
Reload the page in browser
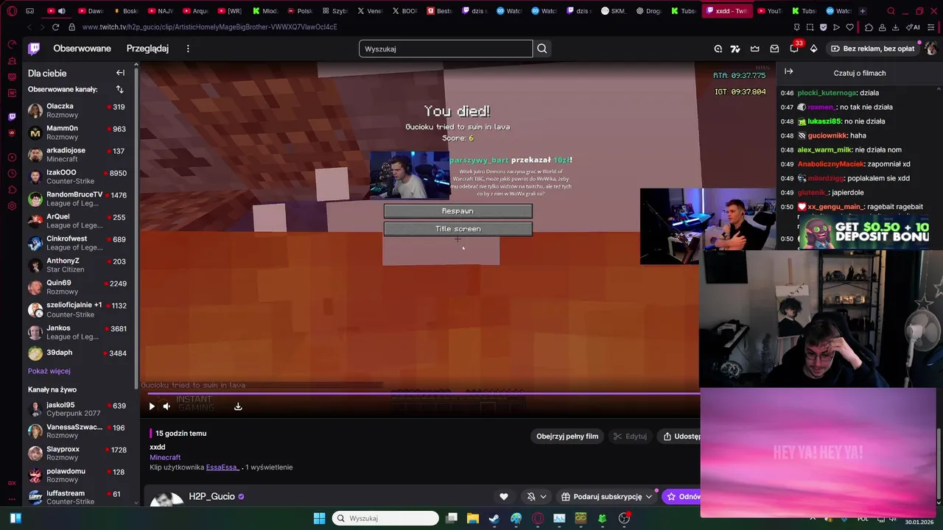pos(55,27)
